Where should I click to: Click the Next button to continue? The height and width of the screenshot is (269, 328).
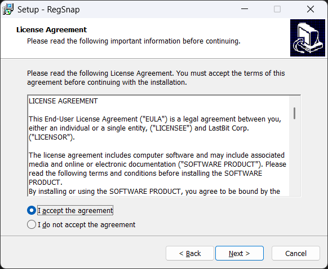[x=240, y=253]
